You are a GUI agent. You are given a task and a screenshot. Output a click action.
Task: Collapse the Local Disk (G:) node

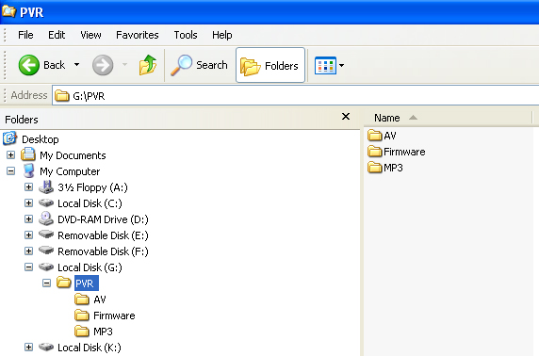[x=28, y=267]
